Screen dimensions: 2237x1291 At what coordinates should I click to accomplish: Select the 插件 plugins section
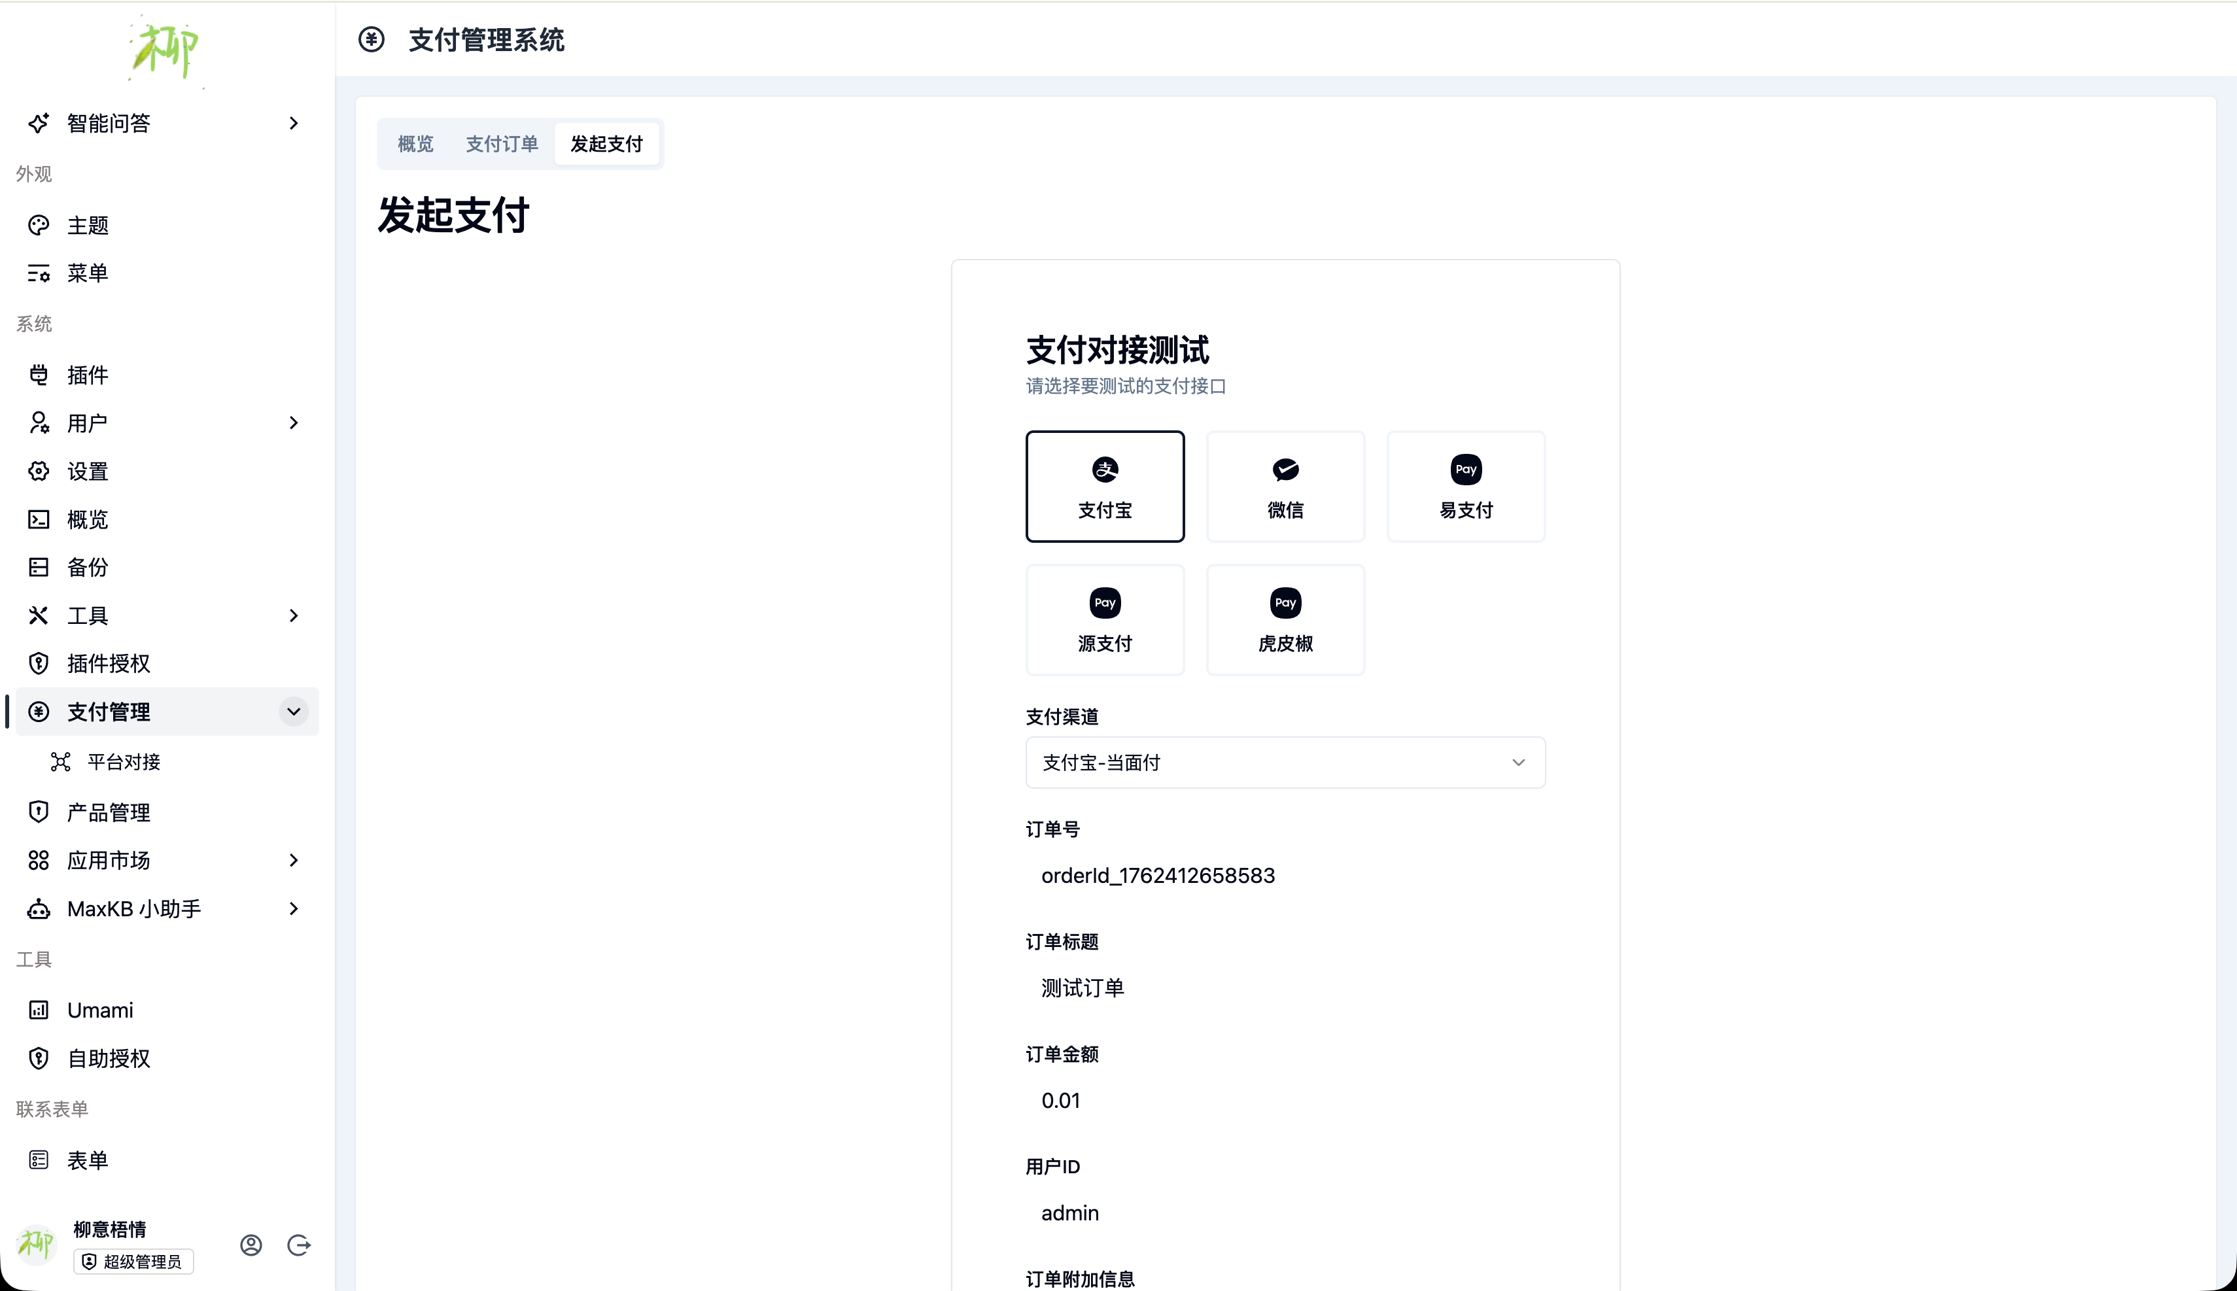point(88,374)
